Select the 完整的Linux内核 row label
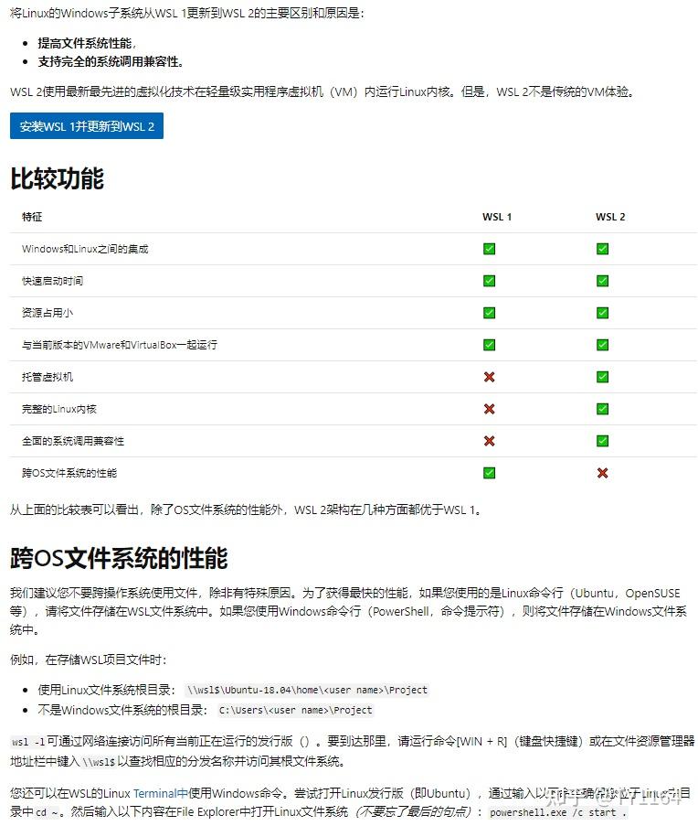 click(x=58, y=409)
